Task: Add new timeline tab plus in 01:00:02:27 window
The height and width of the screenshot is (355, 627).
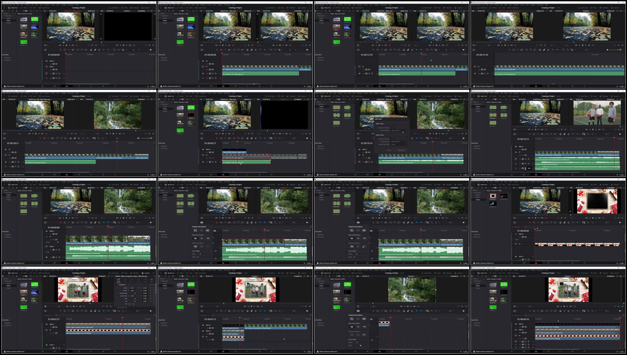Action: (x=56, y=315)
